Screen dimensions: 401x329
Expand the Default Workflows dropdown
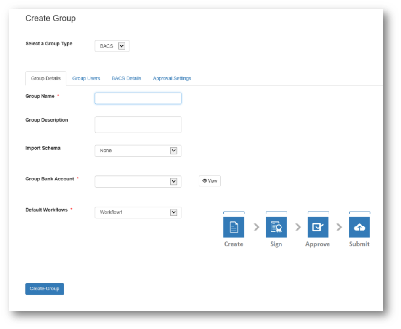(138, 212)
